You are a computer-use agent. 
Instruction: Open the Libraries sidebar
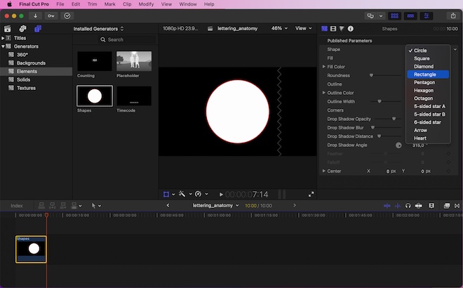[x=8, y=29]
